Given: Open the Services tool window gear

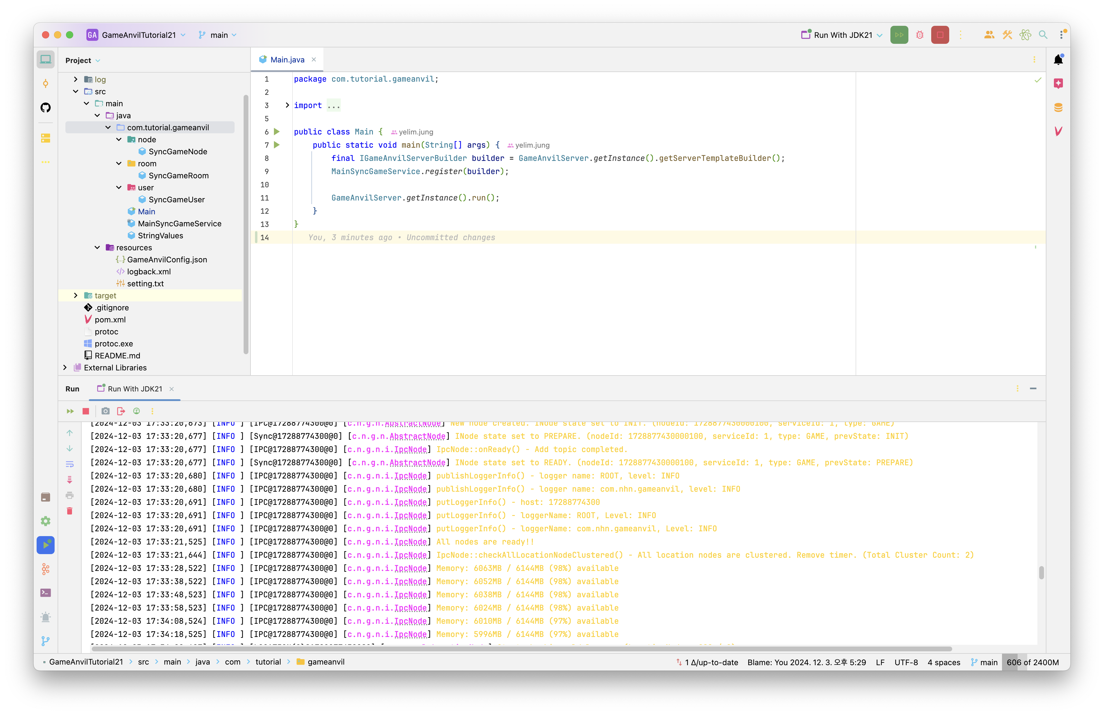Looking at the screenshot, I should pyautogui.click(x=46, y=521).
